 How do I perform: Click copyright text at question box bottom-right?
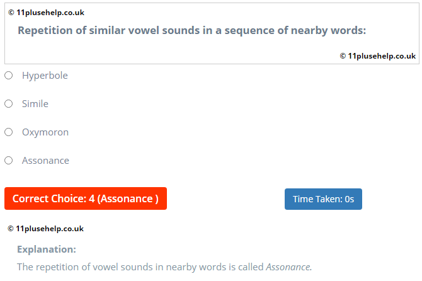[x=377, y=55]
